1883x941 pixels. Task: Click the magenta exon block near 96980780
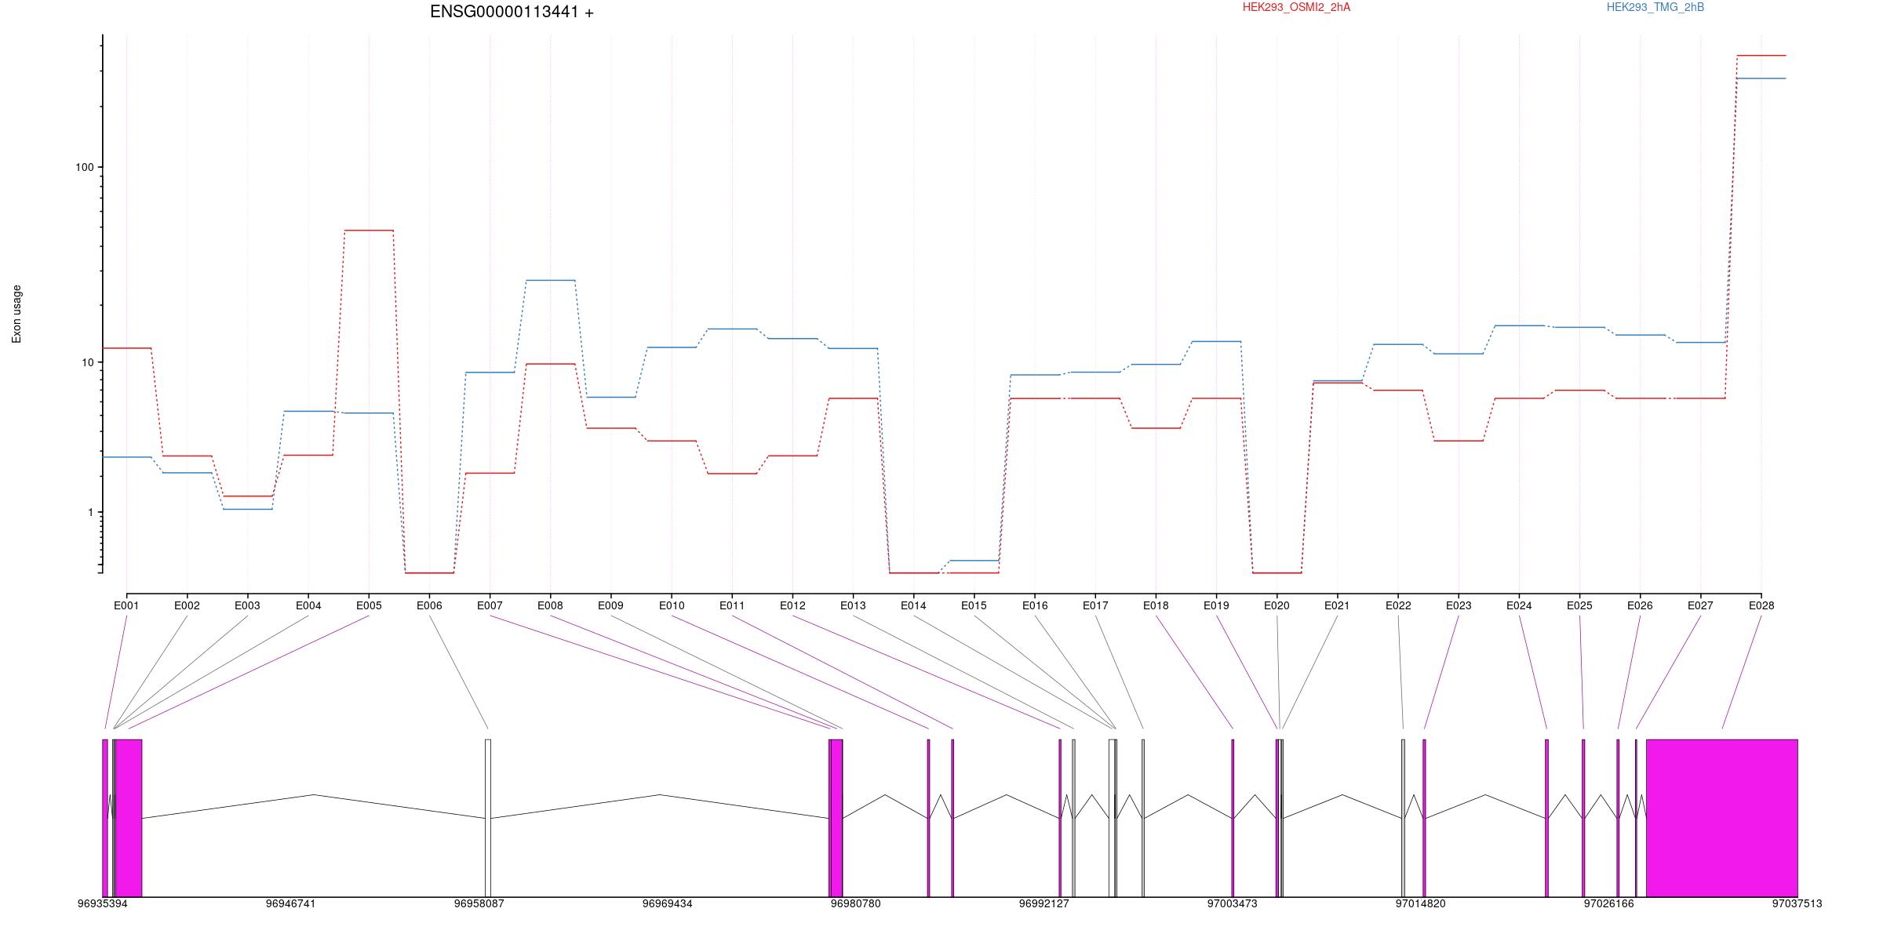click(836, 818)
